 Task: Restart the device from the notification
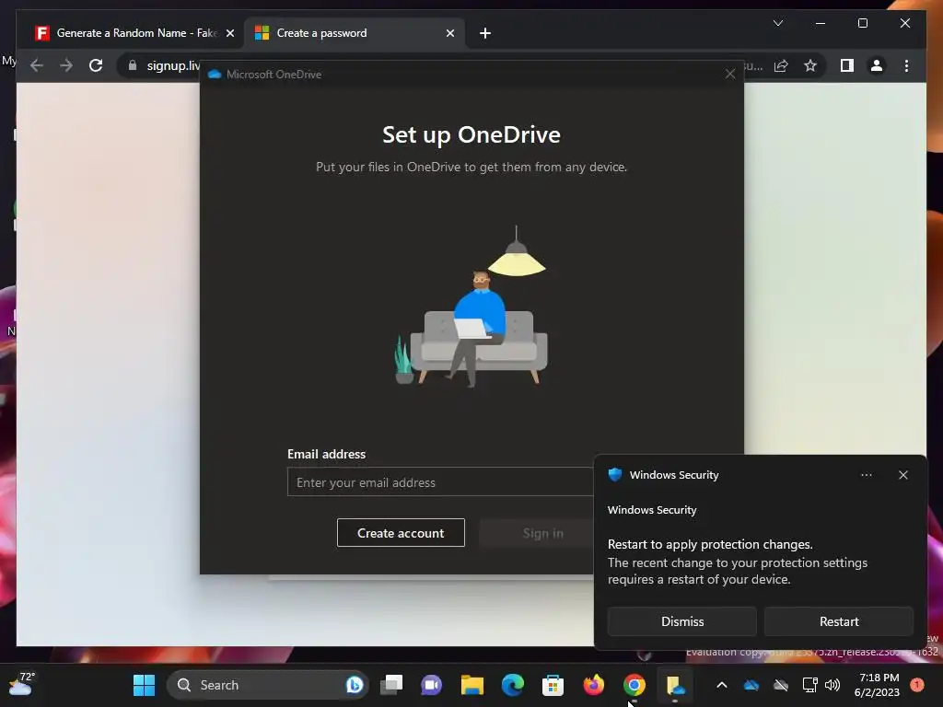[x=838, y=621]
